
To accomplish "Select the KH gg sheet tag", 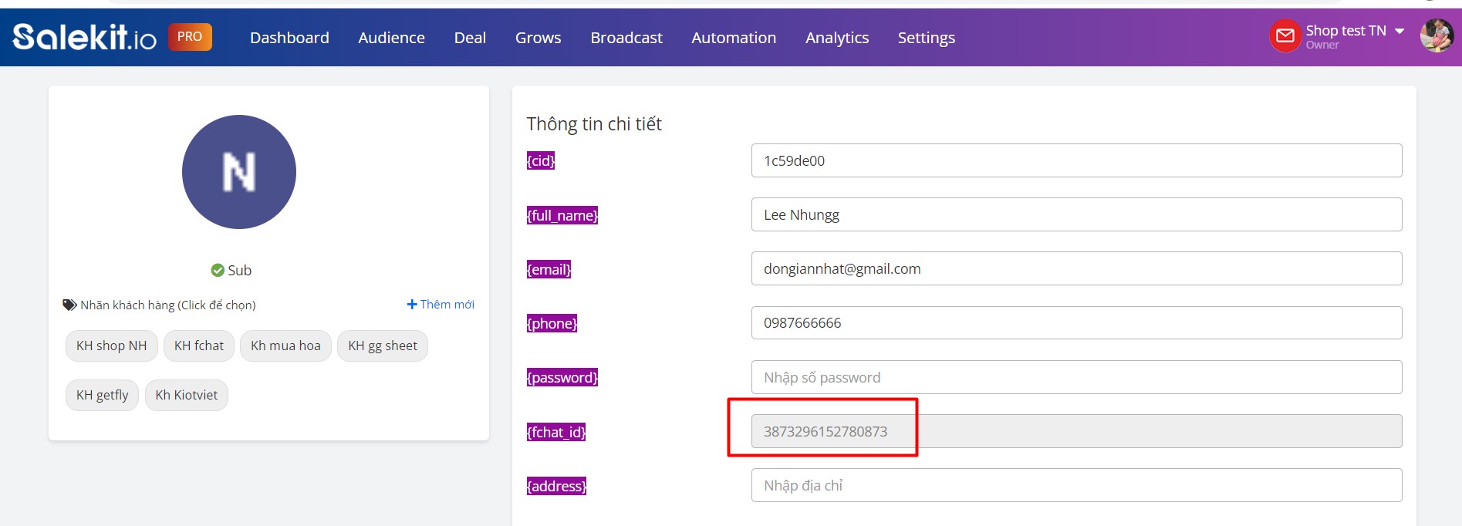I will click(383, 346).
